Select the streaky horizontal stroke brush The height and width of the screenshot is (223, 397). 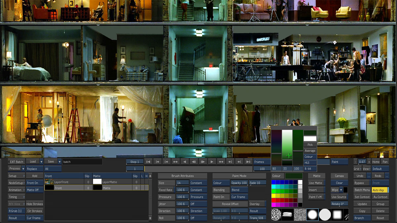point(287,215)
